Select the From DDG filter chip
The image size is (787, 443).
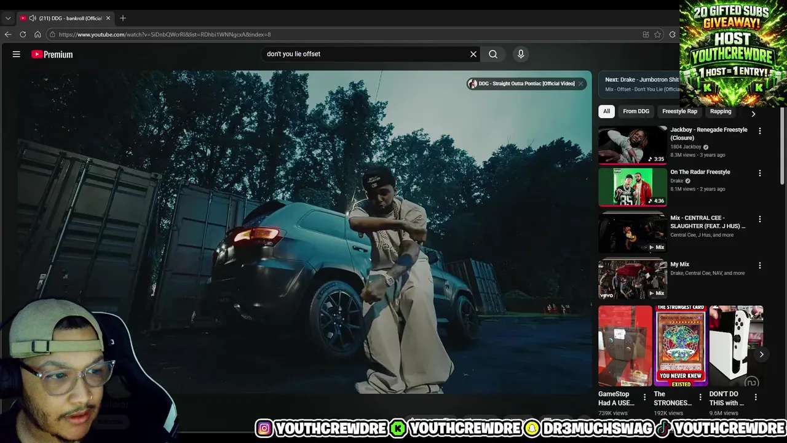636,111
